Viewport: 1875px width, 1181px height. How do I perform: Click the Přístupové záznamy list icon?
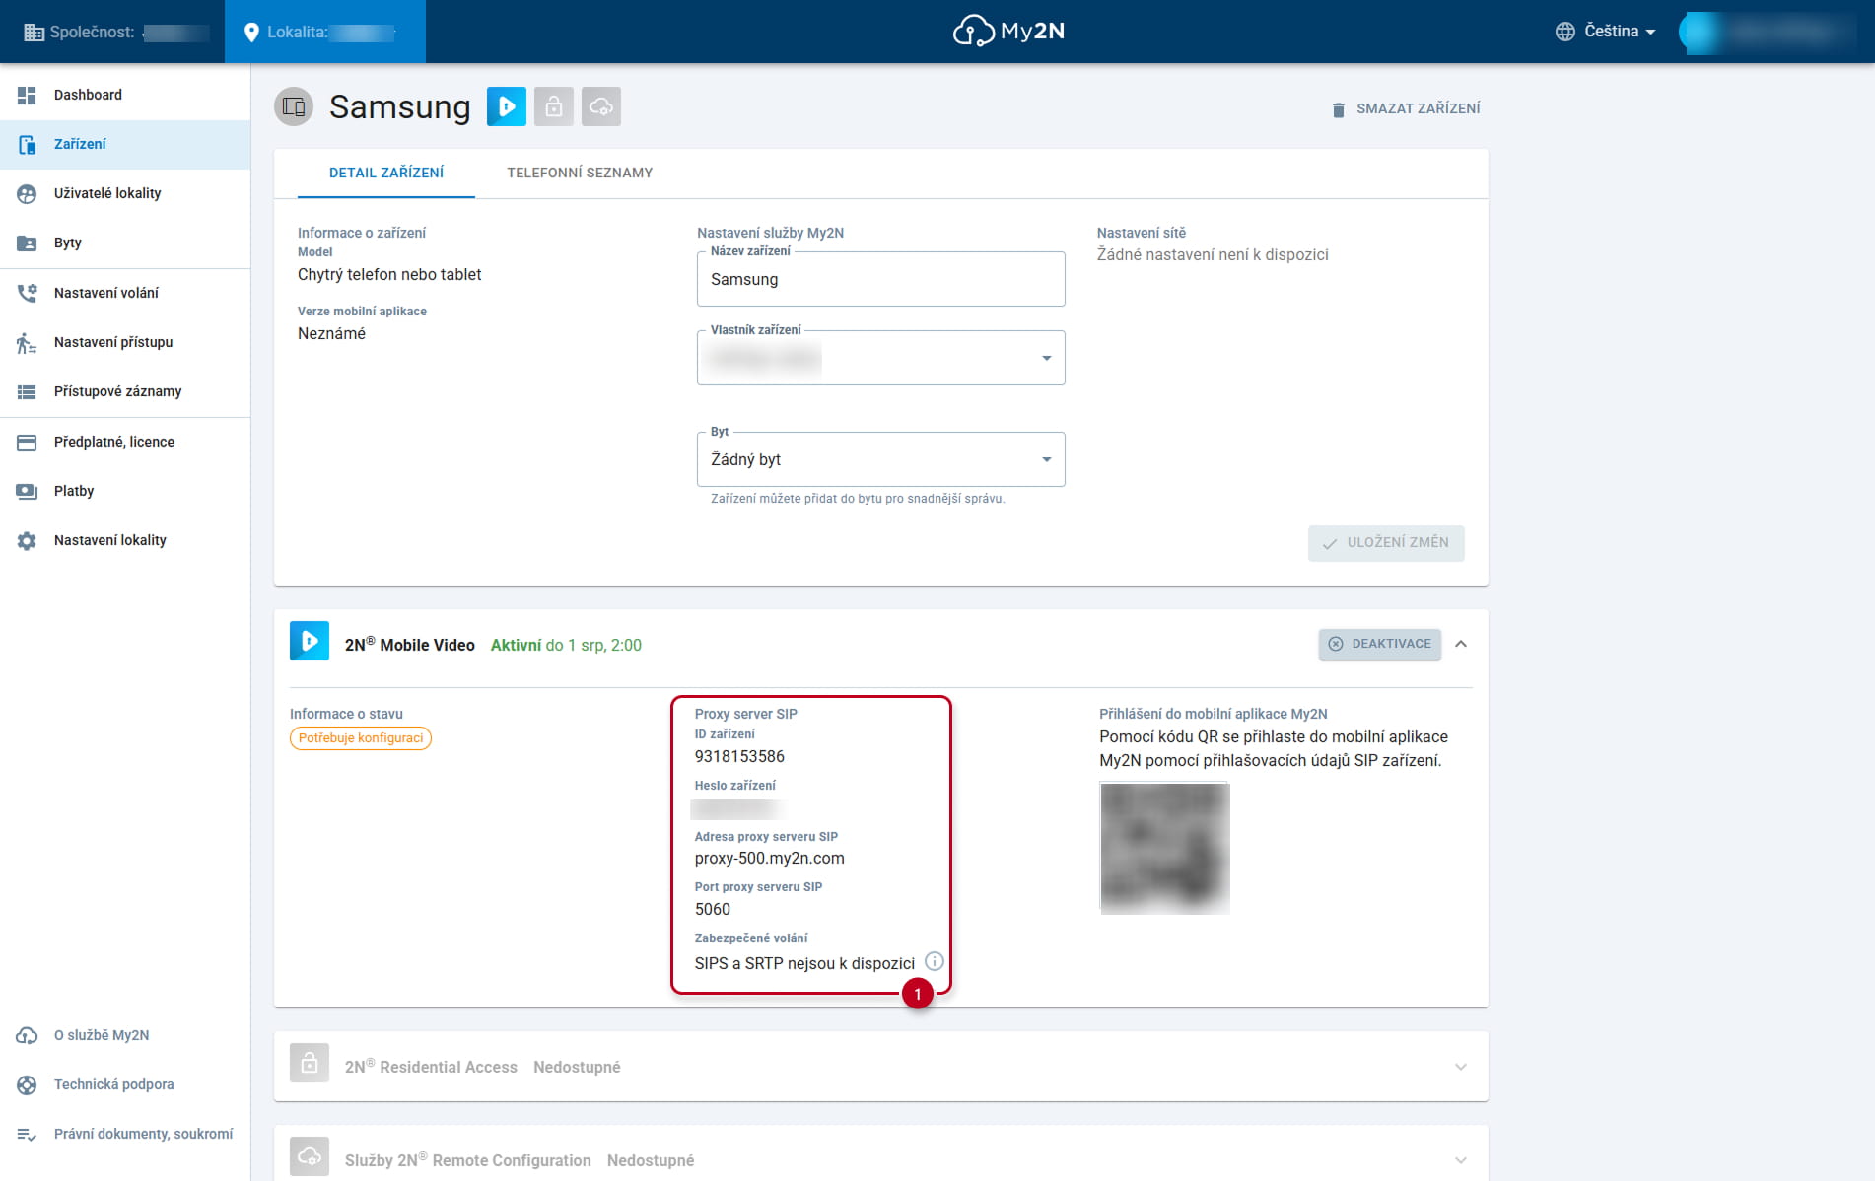click(x=27, y=391)
